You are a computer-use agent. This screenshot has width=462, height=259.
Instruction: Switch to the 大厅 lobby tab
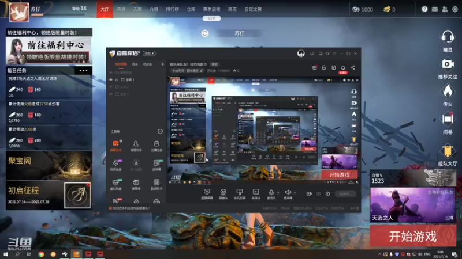coord(105,9)
